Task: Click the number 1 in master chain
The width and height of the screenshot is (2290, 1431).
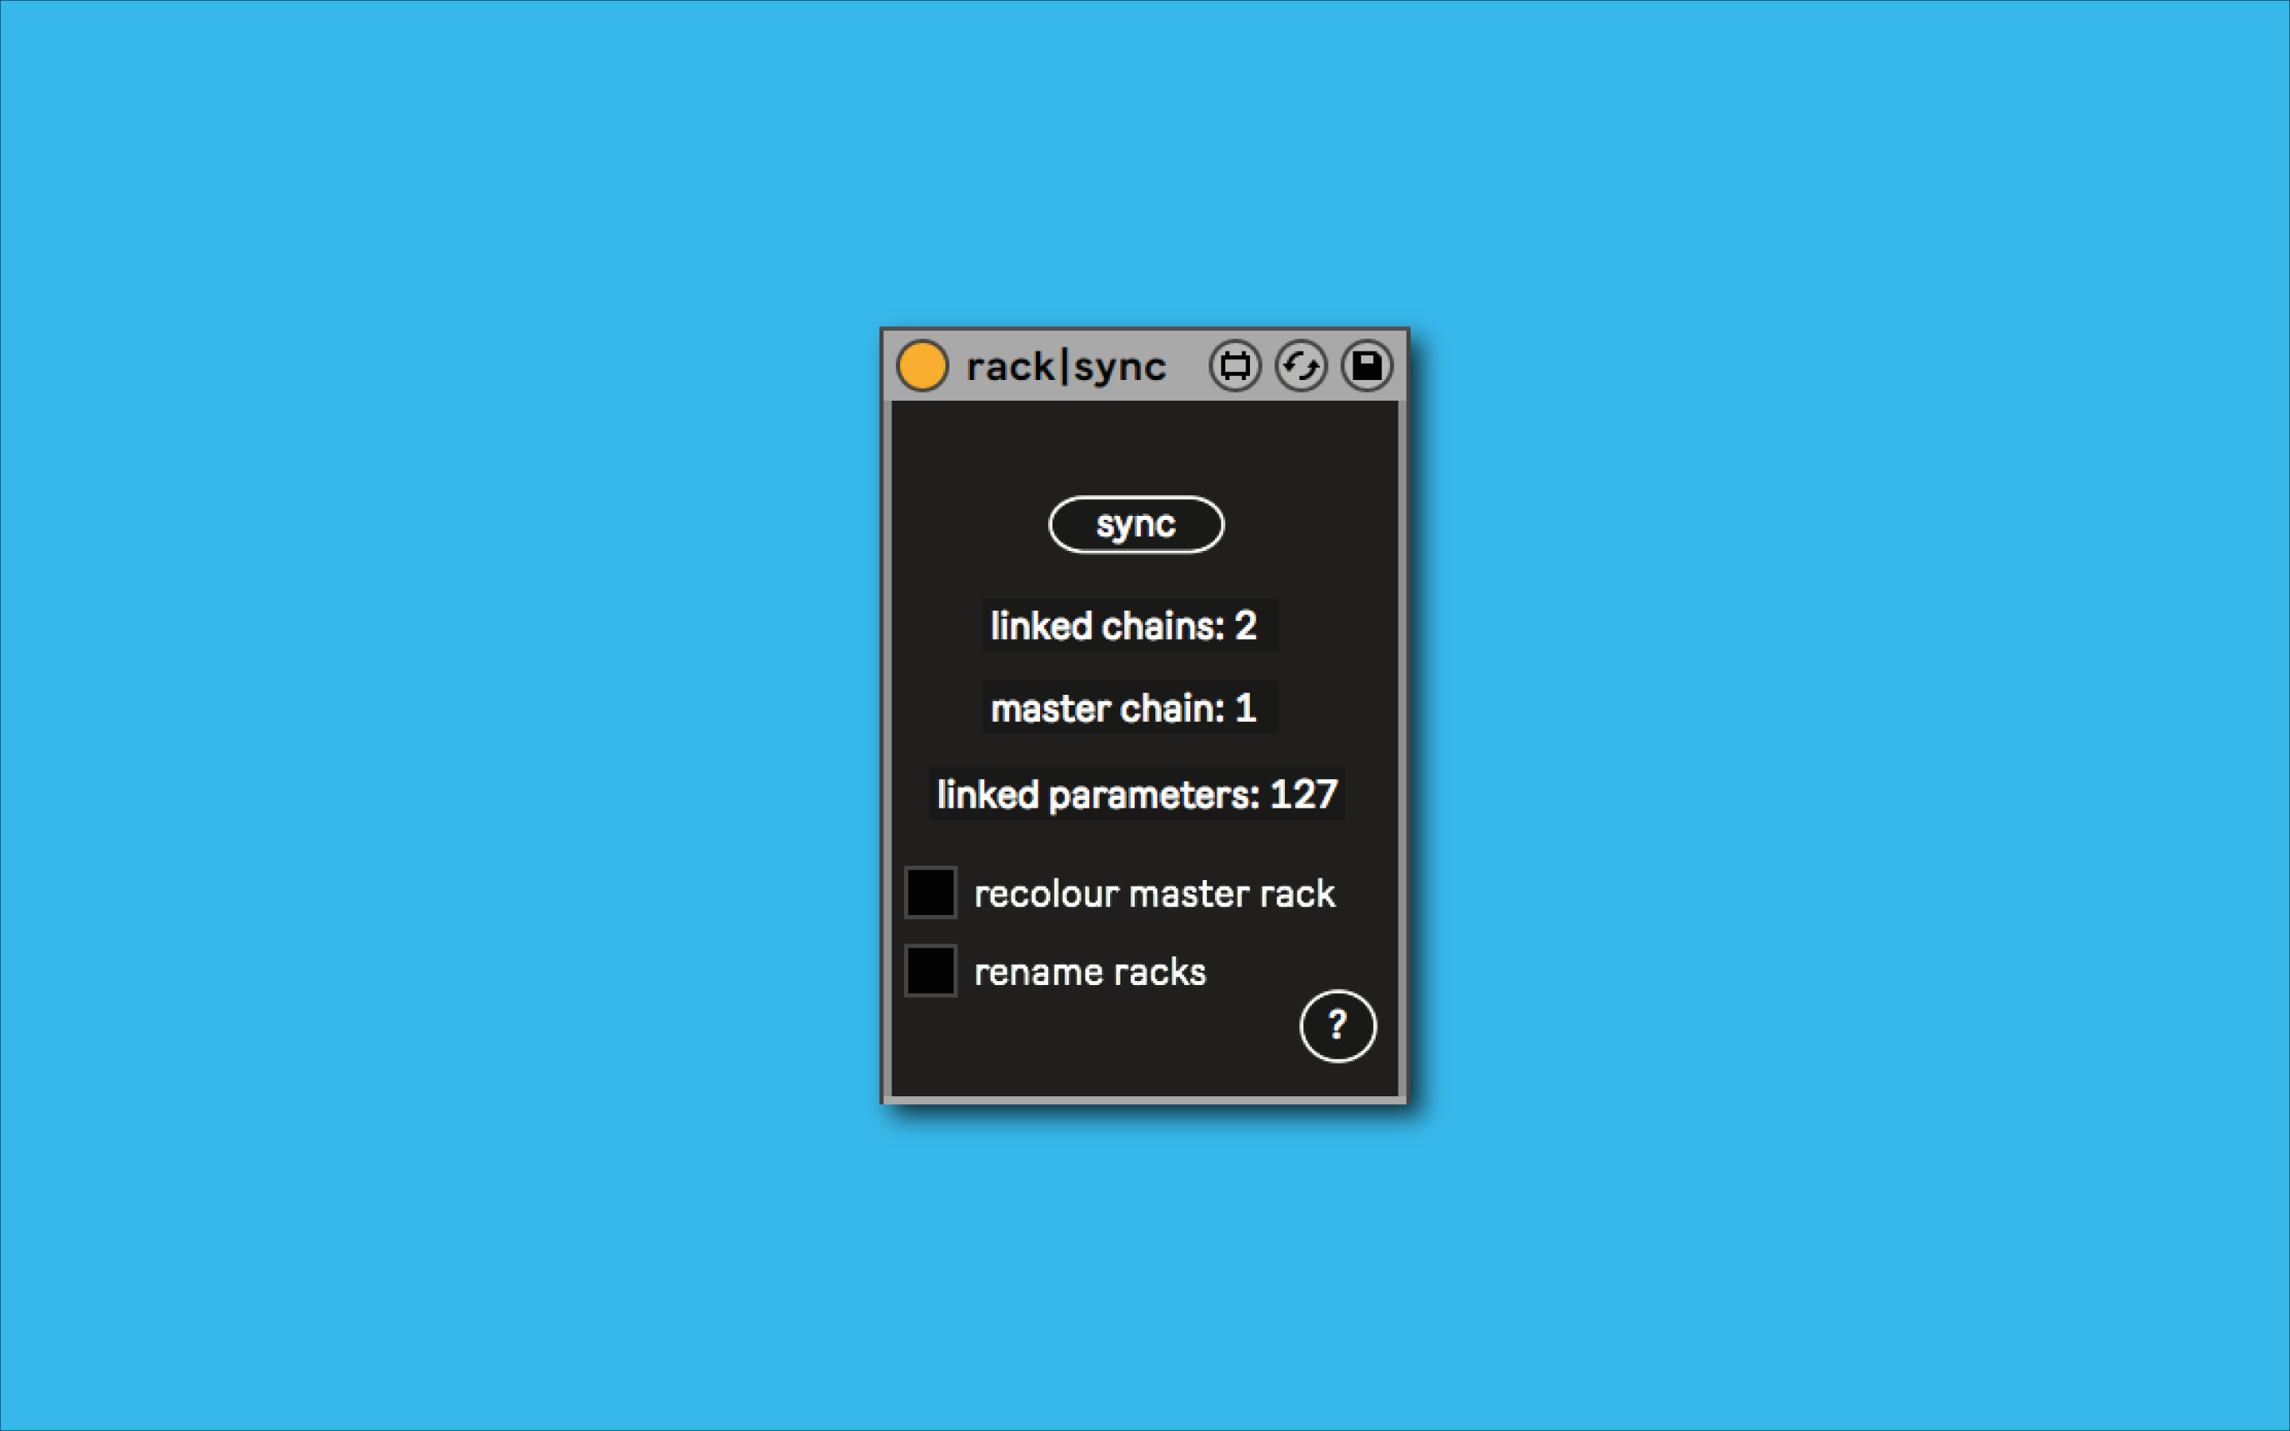Action: [x=1245, y=708]
